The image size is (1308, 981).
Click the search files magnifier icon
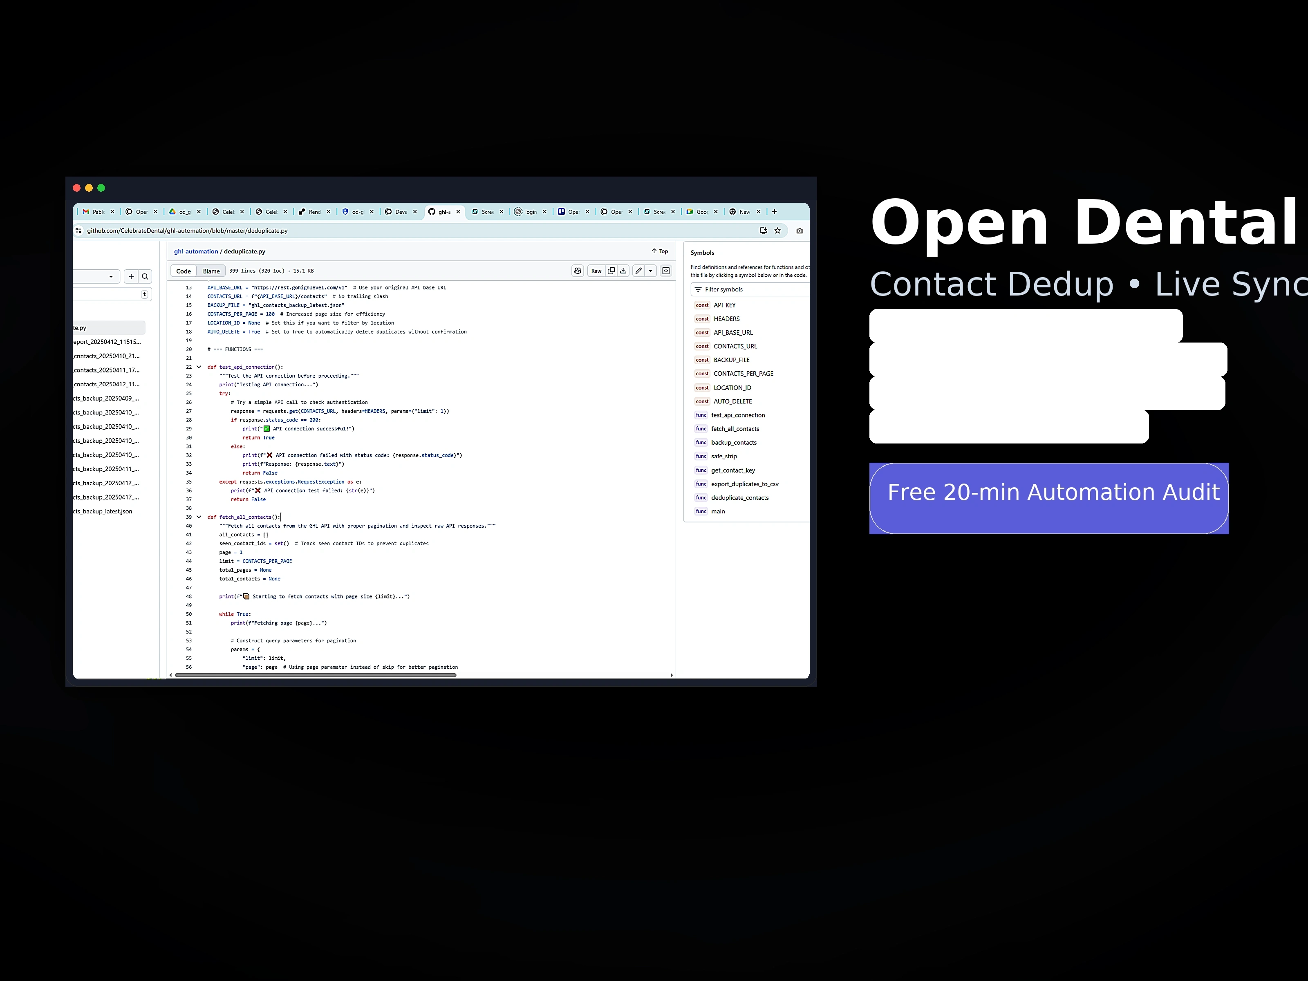coord(145,277)
